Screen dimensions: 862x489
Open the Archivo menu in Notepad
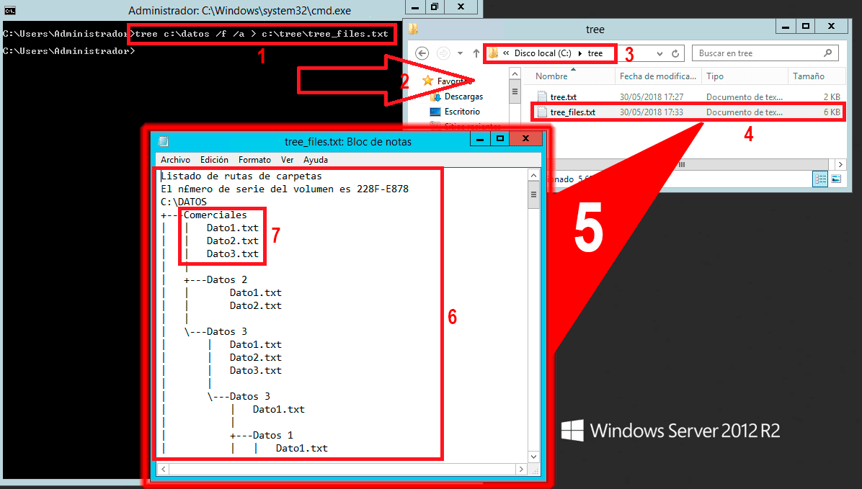[x=175, y=159]
